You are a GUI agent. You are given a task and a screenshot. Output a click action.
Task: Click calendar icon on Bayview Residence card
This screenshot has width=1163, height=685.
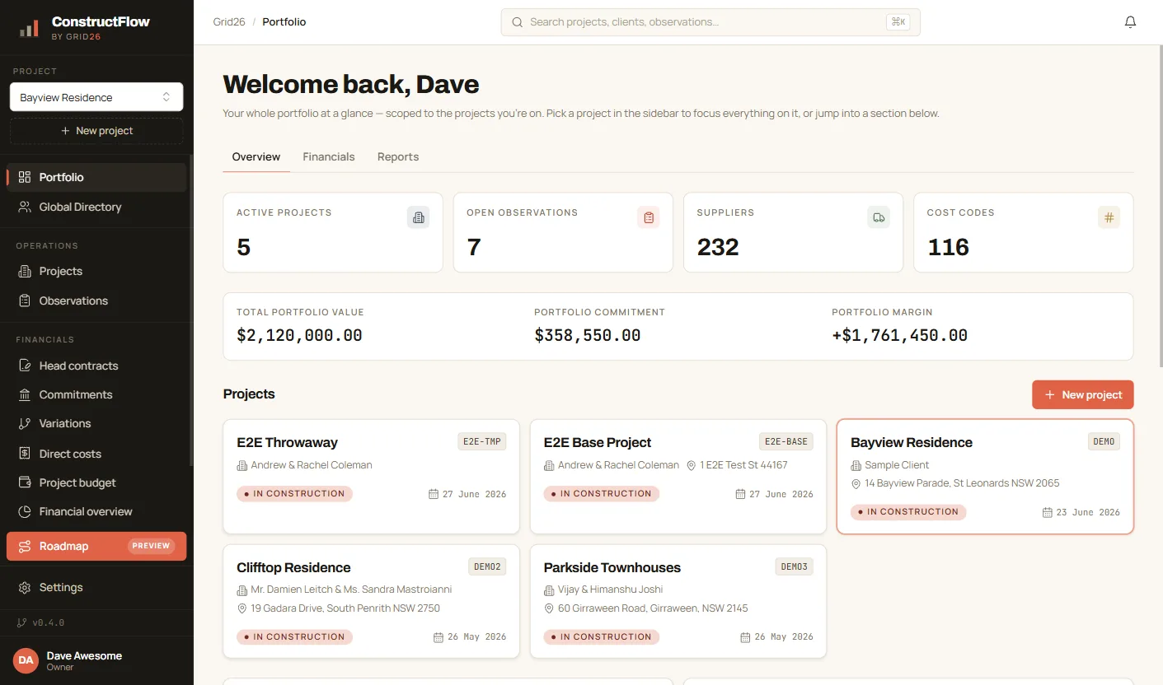(x=1048, y=512)
